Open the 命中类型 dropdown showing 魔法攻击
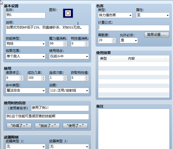This screenshot has width=173, height=149. point(26,91)
